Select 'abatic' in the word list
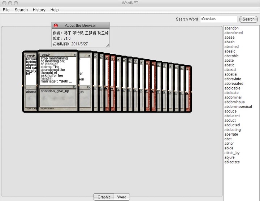 (x=230, y=65)
